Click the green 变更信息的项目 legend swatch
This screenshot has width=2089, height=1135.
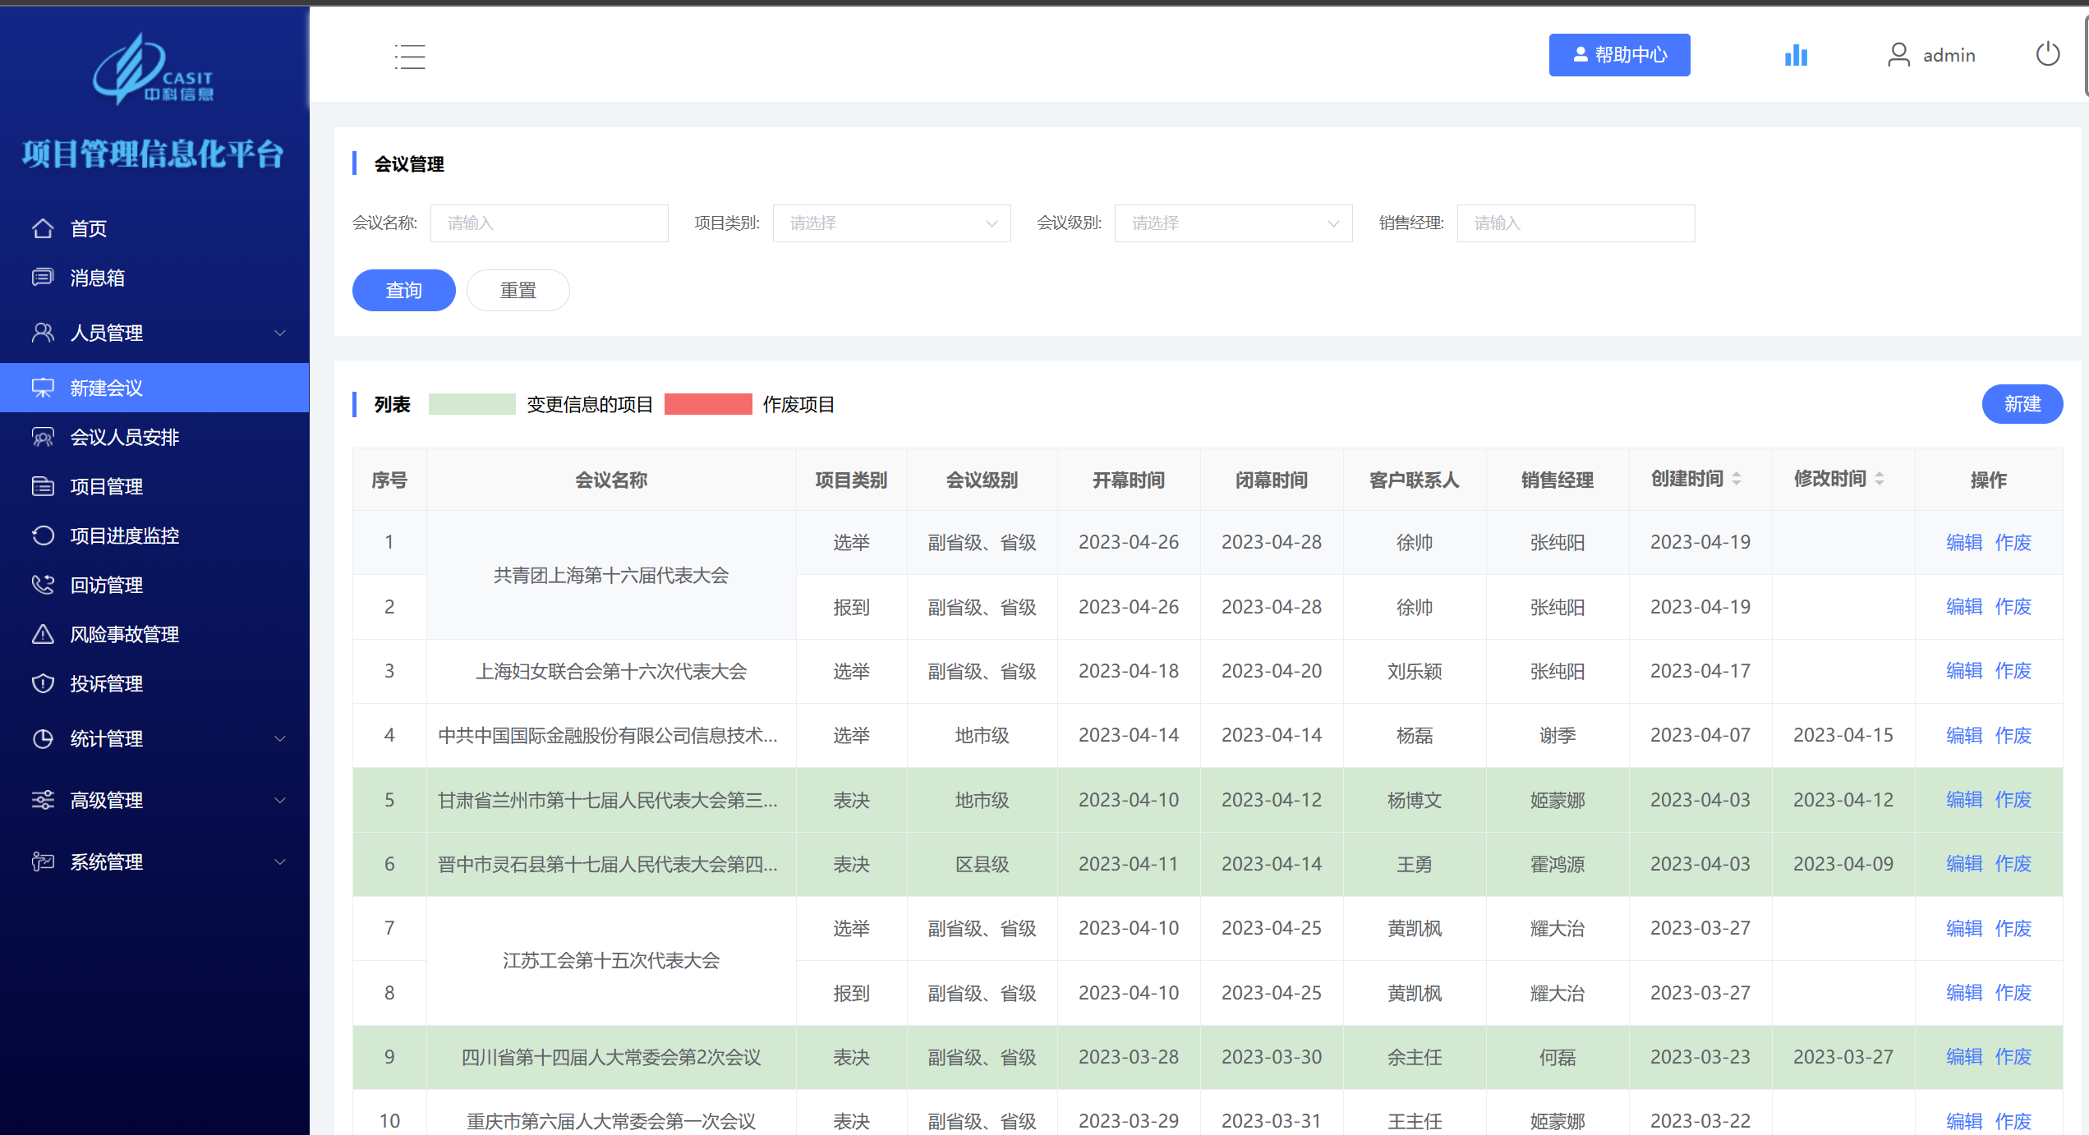click(x=472, y=404)
